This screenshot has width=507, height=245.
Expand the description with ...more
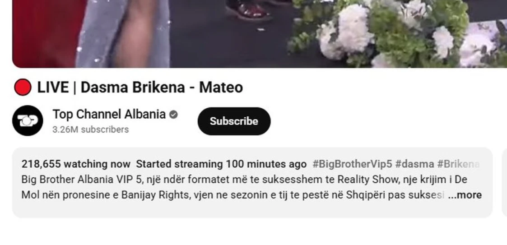tap(465, 195)
